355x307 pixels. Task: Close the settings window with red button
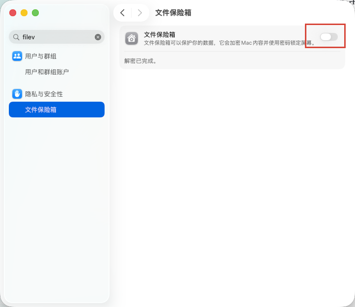point(13,13)
